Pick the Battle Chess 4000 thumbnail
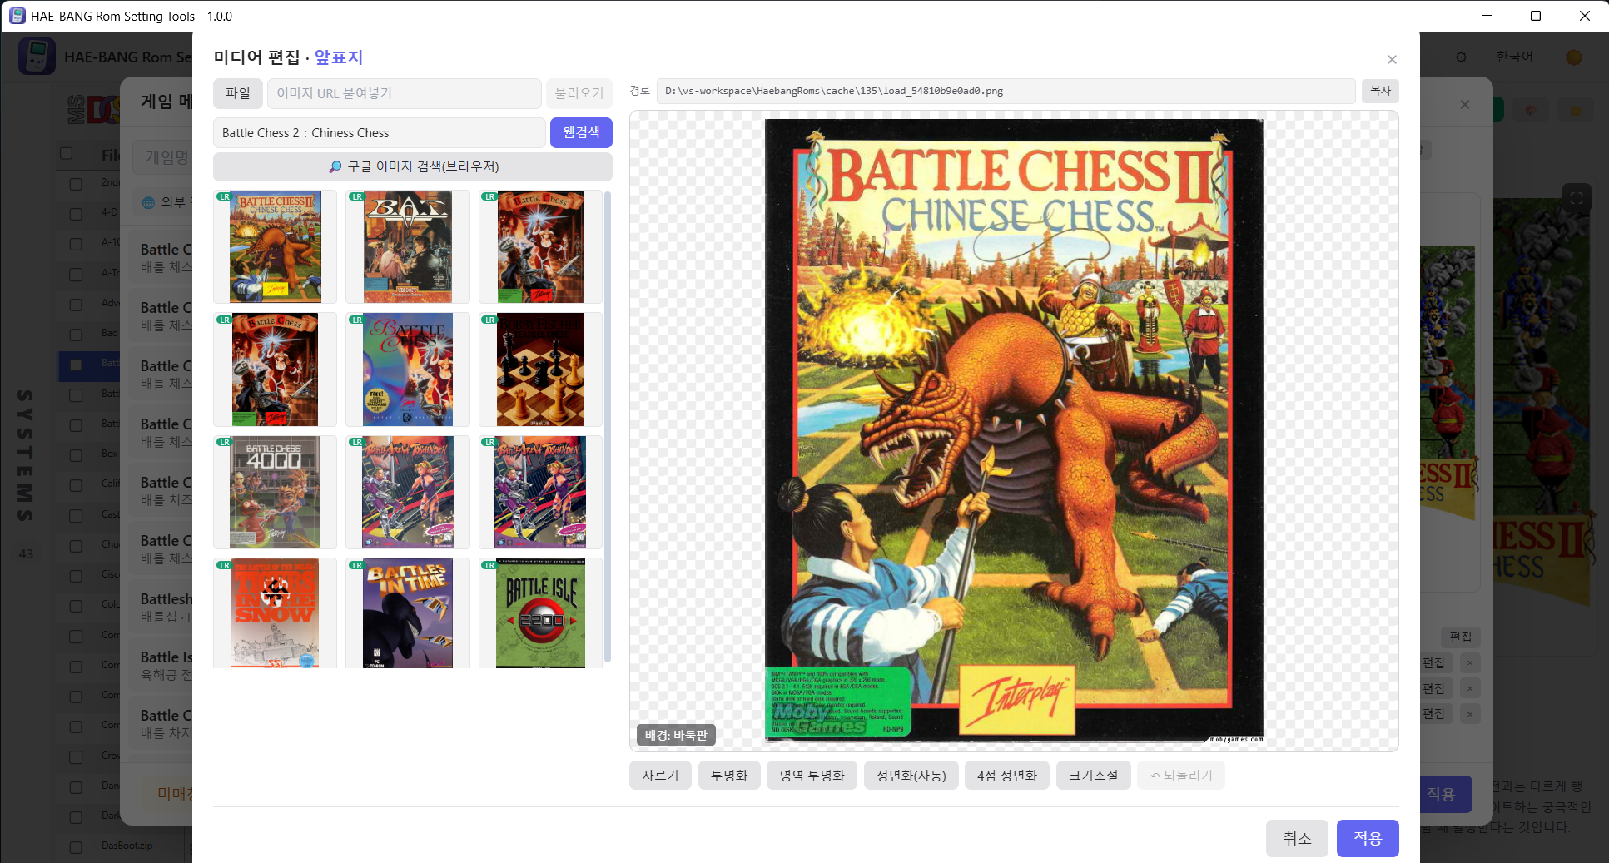Screen dimensions: 1609x863 point(275,492)
